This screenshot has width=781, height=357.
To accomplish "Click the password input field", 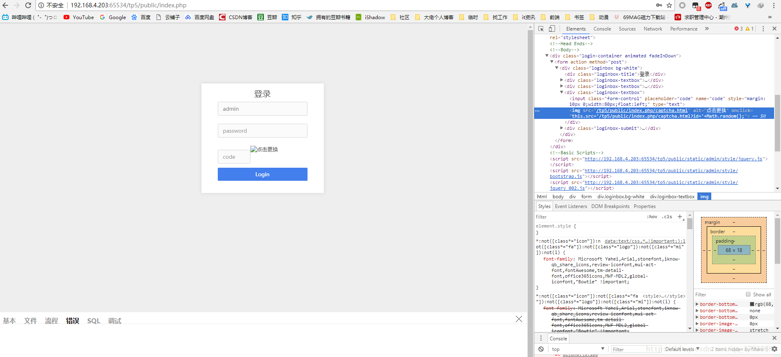I will (263, 131).
